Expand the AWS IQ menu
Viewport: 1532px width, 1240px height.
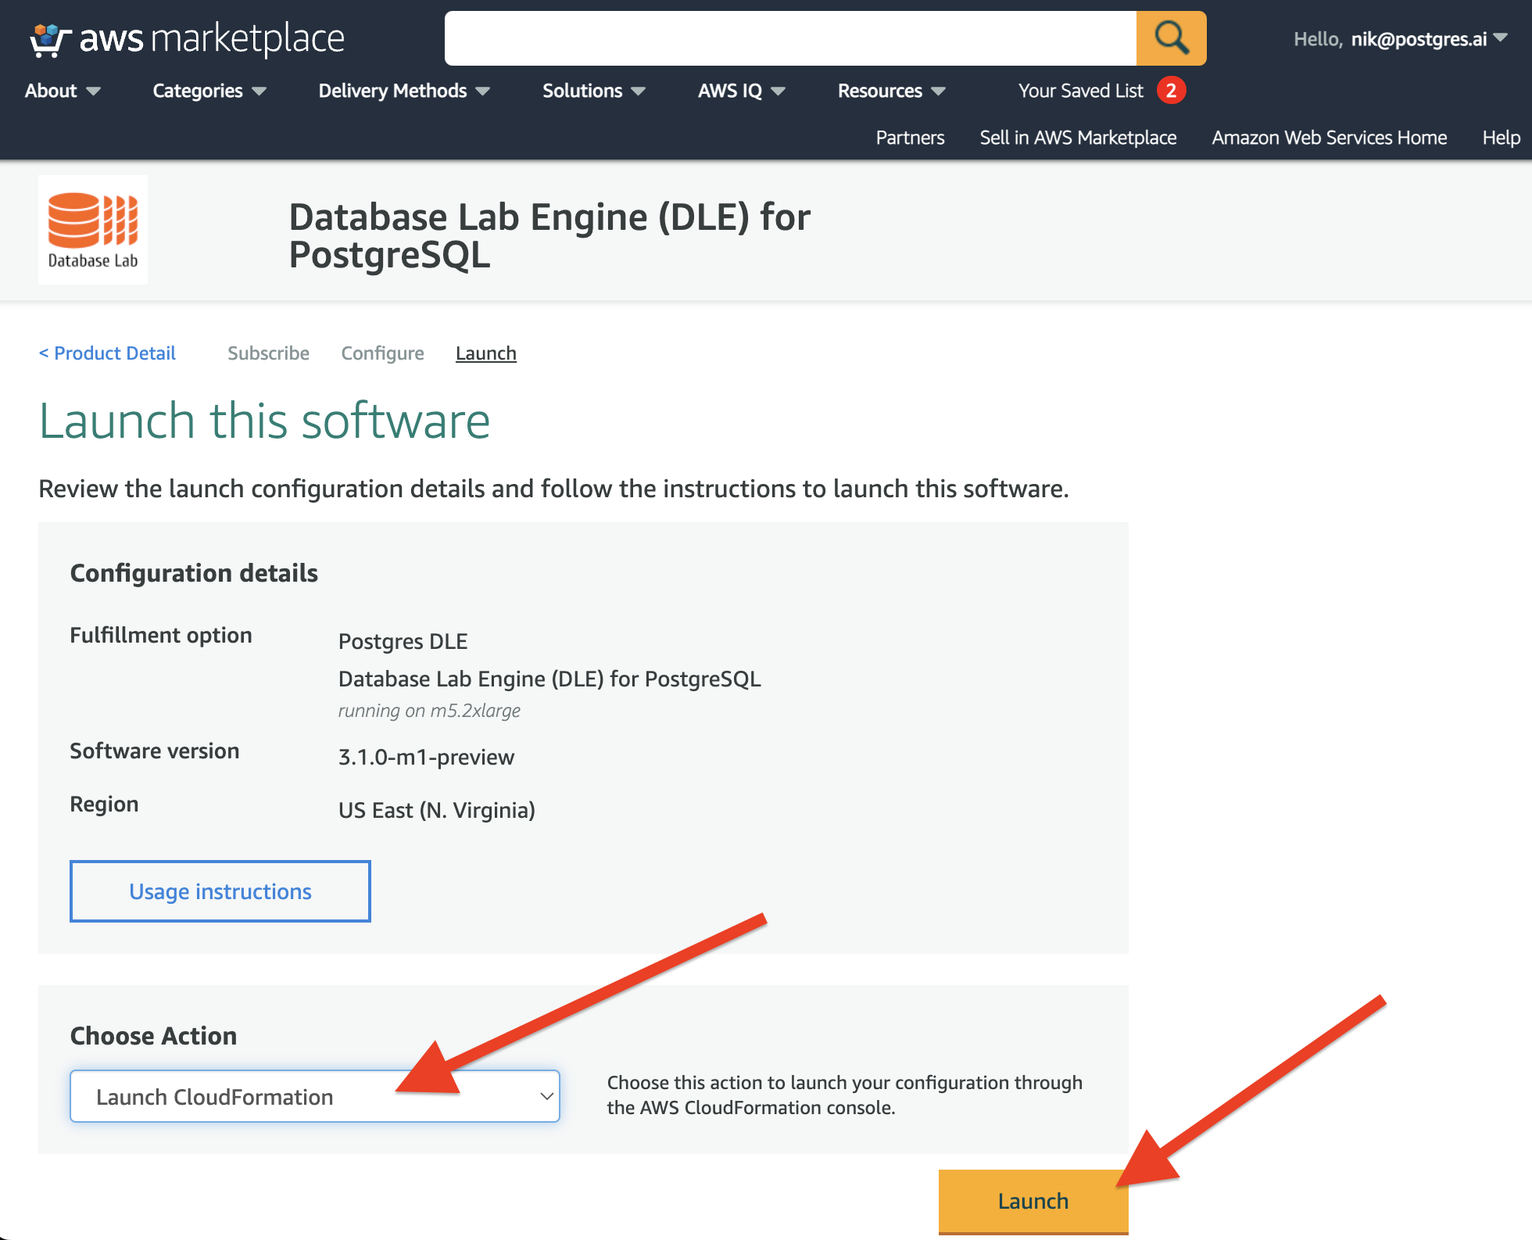[x=741, y=91]
